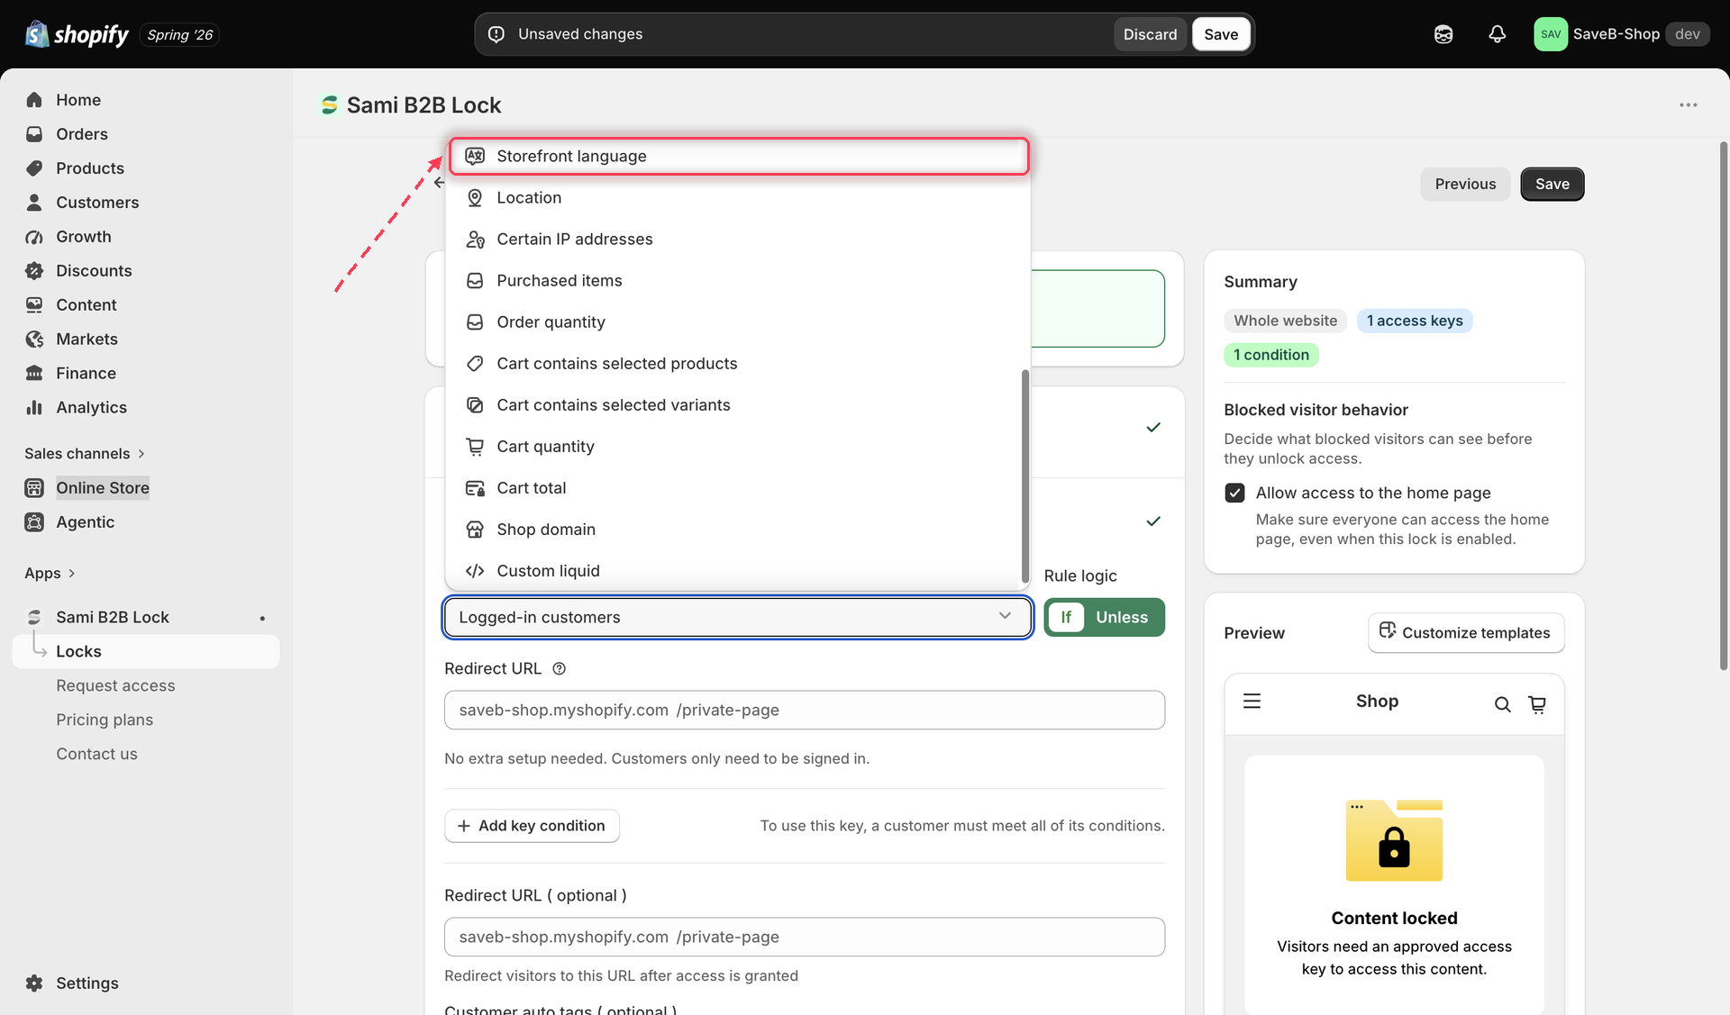The height and width of the screenshot is (1015, 1730).
Task: Choose Cart quantity option
Action: (734, 446)
